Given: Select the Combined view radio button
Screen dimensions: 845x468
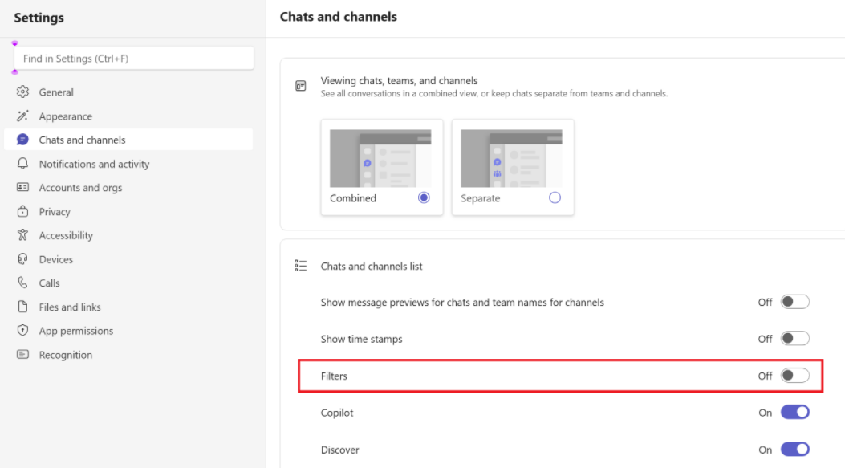Looking at the screenshot, I should click(x=424, y=197).
